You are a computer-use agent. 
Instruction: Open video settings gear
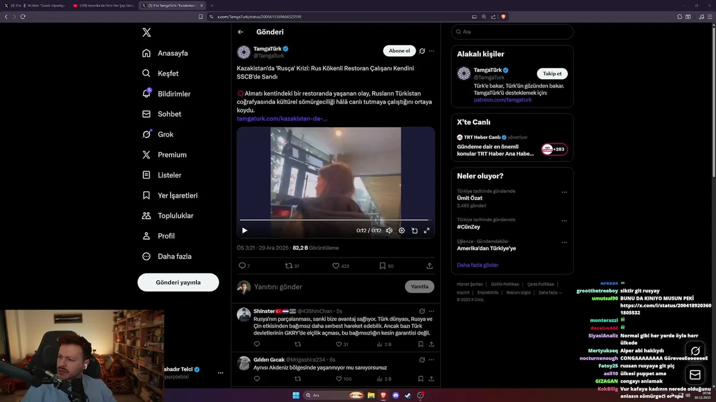[402, 230]
